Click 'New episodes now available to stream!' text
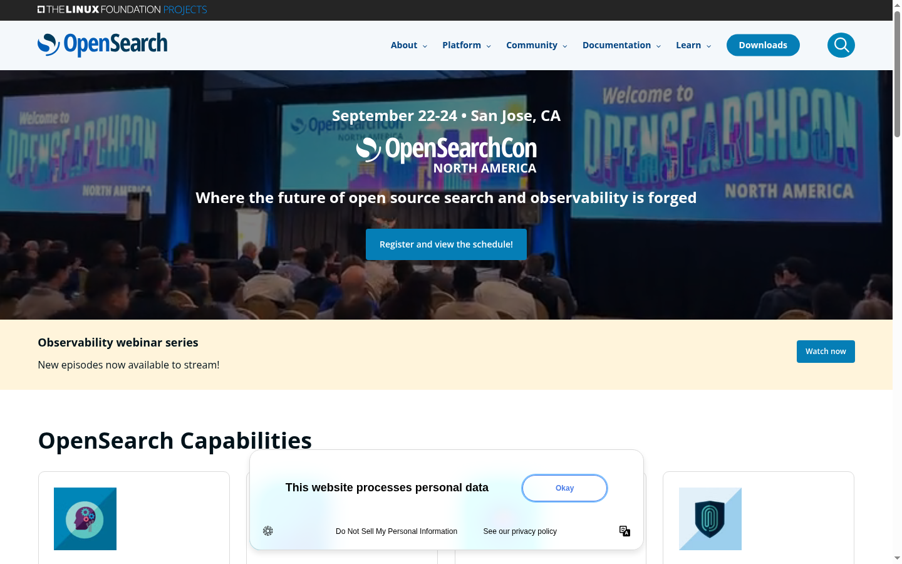The image size is (902, 564). click(128, 365)
